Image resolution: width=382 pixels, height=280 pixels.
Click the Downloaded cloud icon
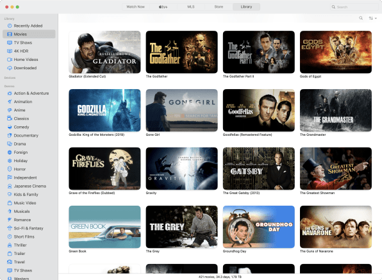click(x=10, y=68)
